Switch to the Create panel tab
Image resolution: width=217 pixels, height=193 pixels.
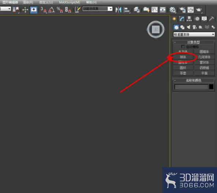pos(175,19)
